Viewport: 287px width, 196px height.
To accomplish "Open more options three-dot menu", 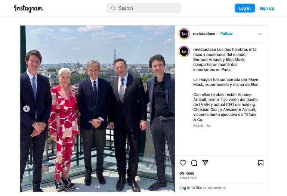I will pos(260,34).
